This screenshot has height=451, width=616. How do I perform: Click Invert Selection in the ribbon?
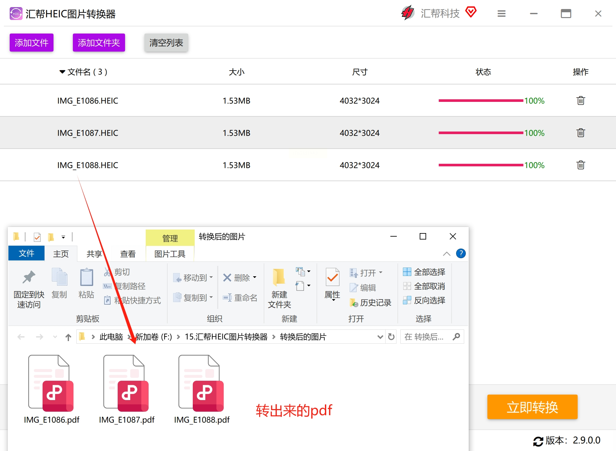(x=424, y=300)
